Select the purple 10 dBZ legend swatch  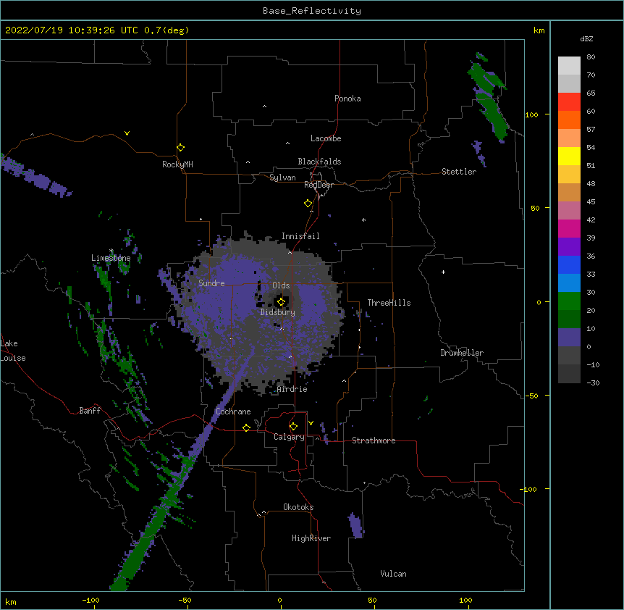coord(569,338)
